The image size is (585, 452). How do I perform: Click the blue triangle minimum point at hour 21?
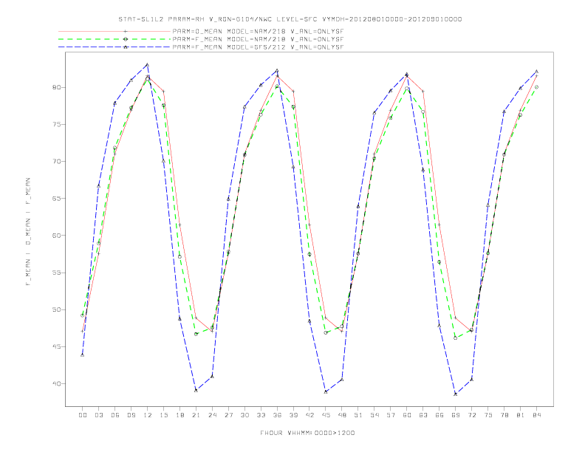coord(196,390)
